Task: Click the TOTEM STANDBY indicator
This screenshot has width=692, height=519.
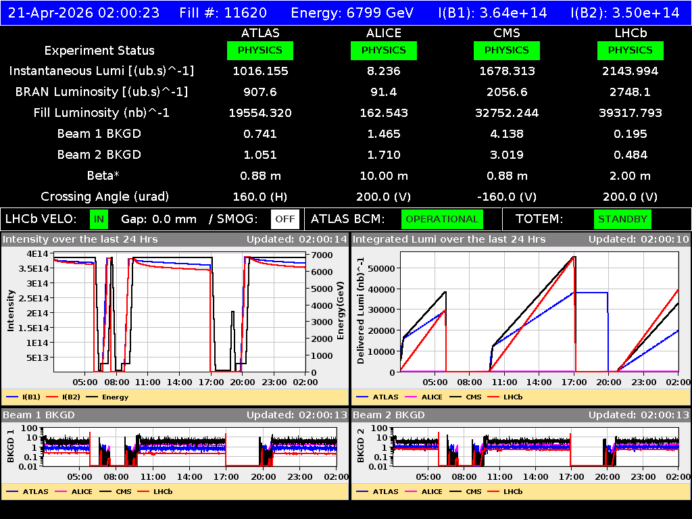Action: (x=622, y=219)
